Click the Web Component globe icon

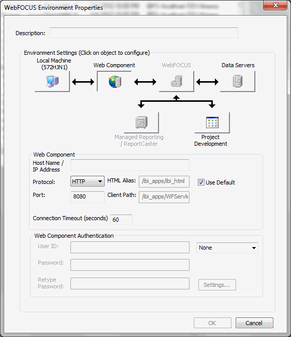pos(114,82)
